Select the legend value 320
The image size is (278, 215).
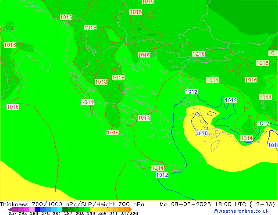134,213
